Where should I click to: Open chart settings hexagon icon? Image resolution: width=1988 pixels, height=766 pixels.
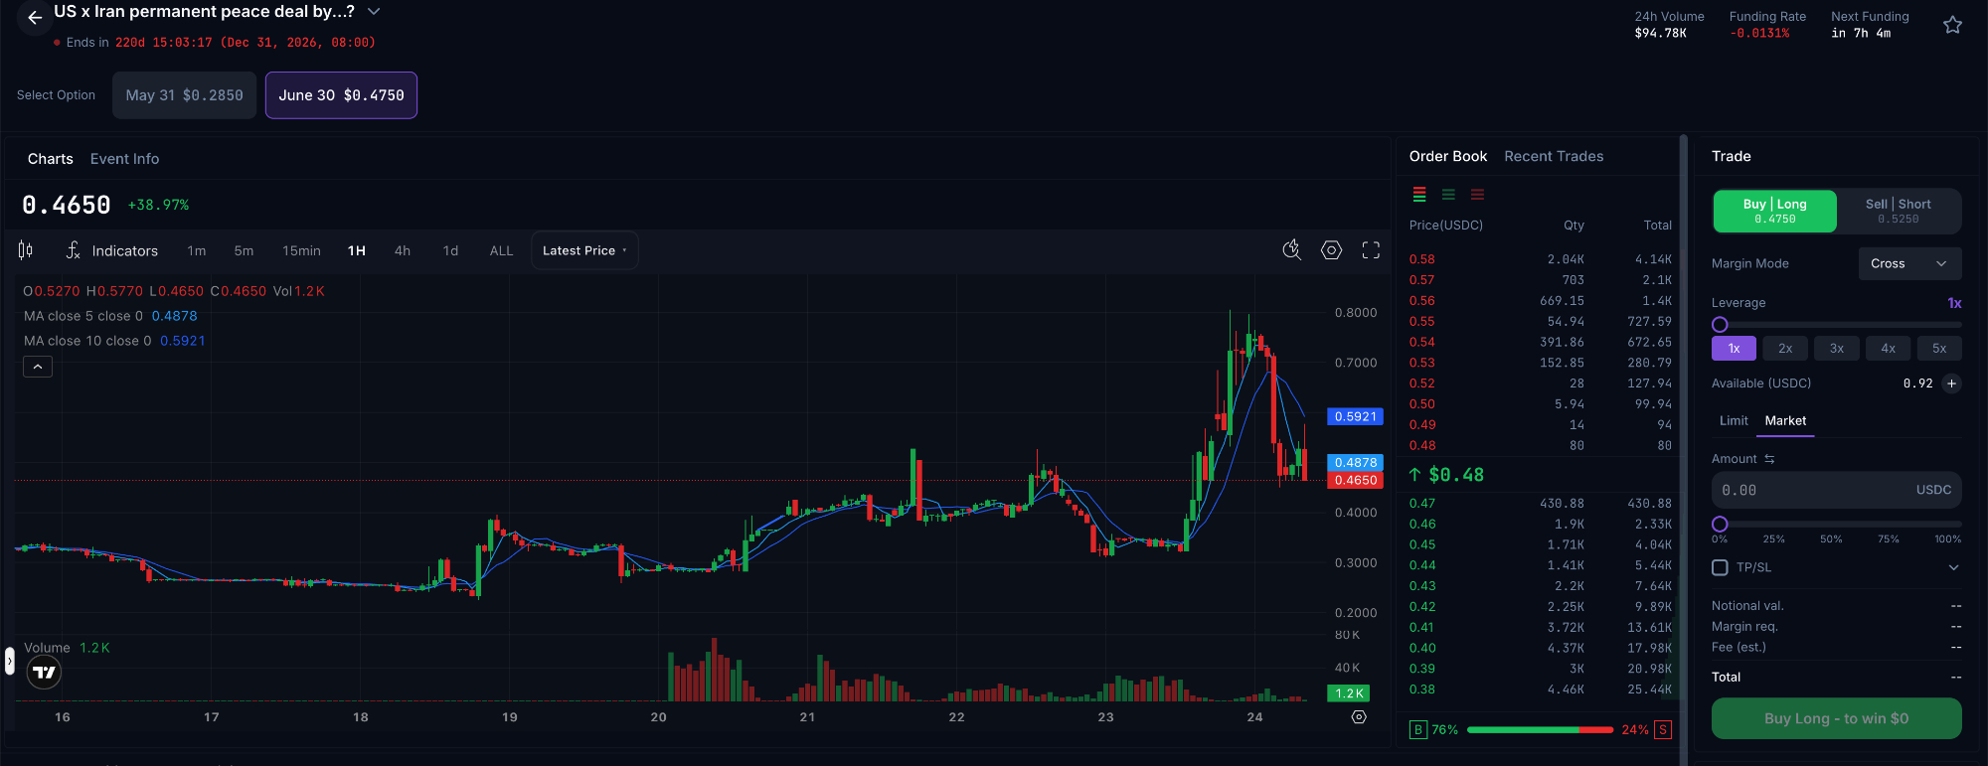(x=1331, y=250)
